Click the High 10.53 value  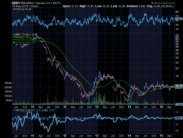87,6
